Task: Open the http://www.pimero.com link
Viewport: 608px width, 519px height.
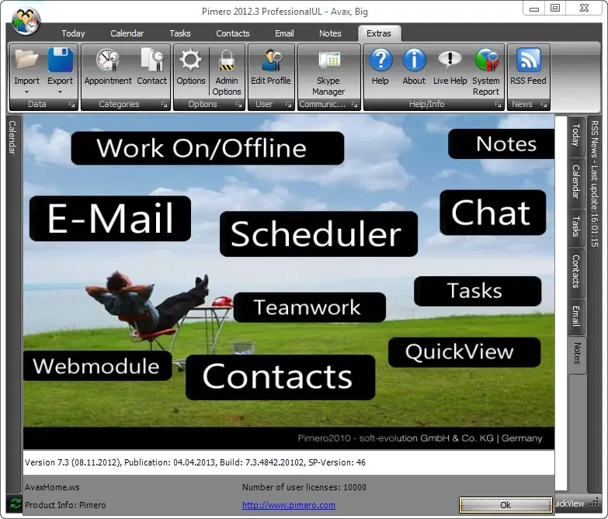Action: click(289, 505)
